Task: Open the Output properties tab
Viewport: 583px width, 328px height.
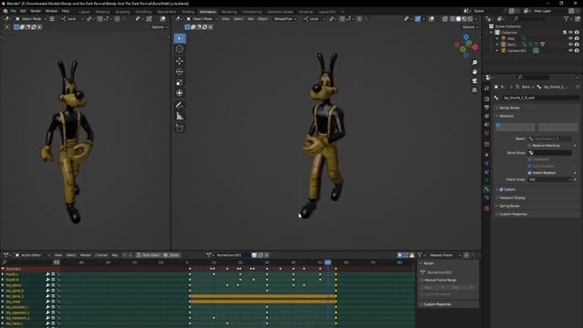Action: (486, 108)
